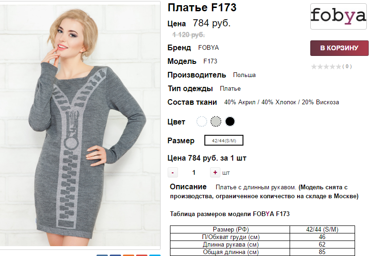Open the fobya brand logo
Screen dimensions: 372x256
coord(339,16)
